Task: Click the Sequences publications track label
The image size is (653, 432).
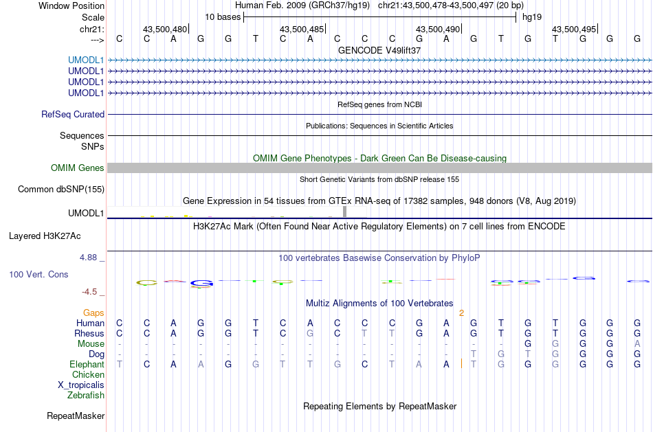Action: [82, 136]
